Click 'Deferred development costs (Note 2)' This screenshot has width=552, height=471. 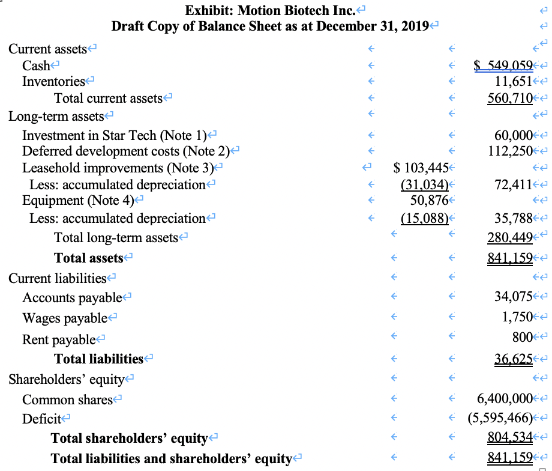point(125,151)
